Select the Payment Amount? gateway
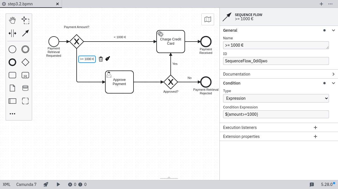 tap(77, 42)
